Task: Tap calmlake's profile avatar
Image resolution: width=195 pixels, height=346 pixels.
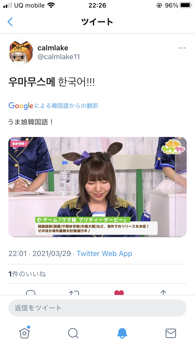Action: pyautogui.click(x=21, y=52)
